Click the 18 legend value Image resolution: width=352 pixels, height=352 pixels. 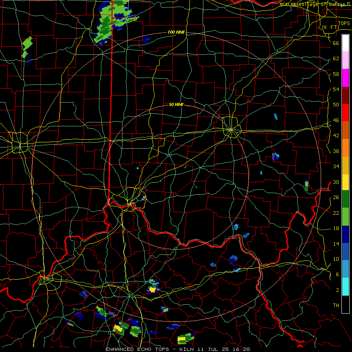pos(336,228)
